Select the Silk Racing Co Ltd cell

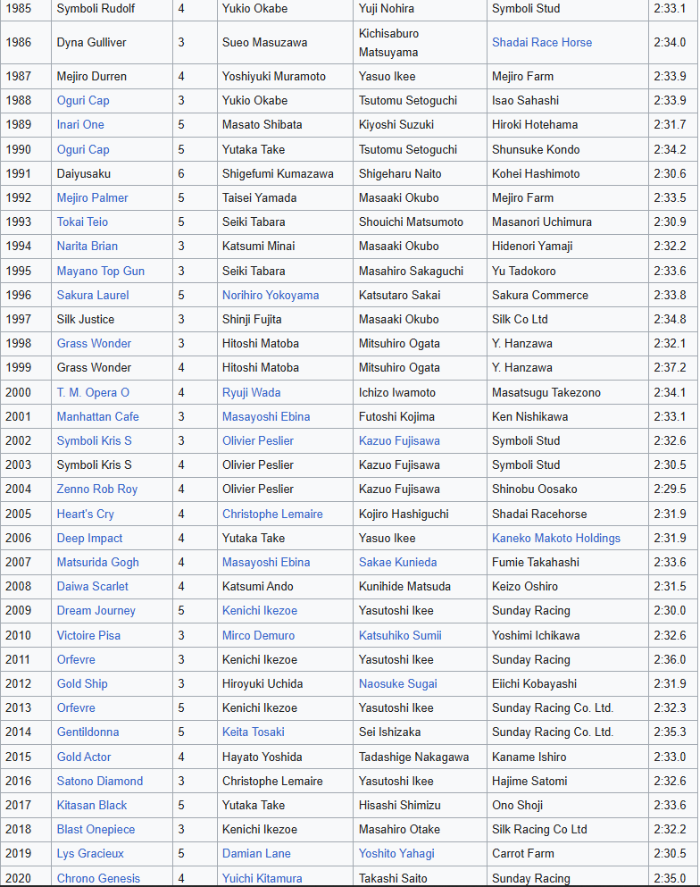[x=567, y=829]
